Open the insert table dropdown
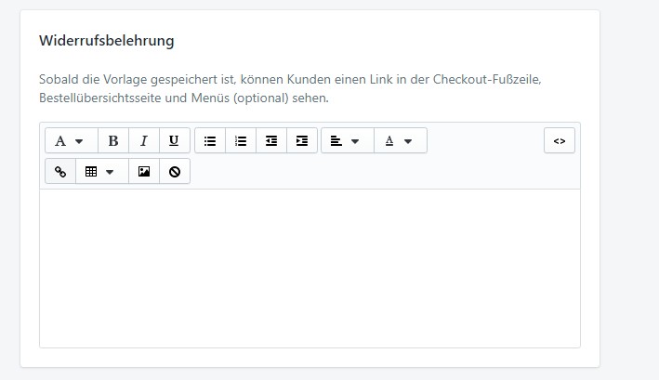Screen dimensions: 659x380 (x=100, y=172)
